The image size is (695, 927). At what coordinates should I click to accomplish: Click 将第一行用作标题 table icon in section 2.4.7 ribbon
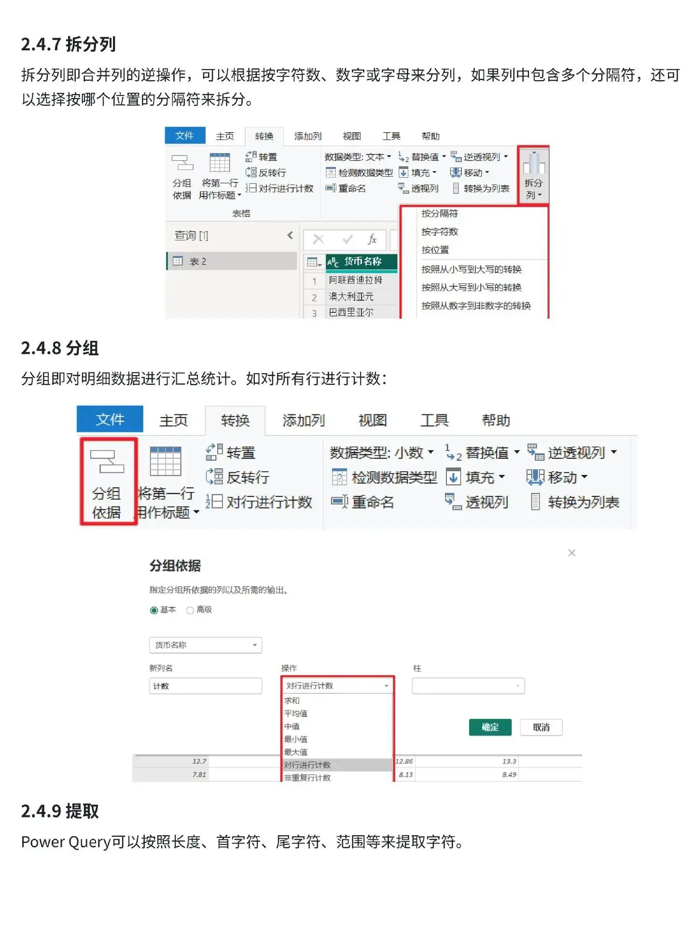click(220, 163)
